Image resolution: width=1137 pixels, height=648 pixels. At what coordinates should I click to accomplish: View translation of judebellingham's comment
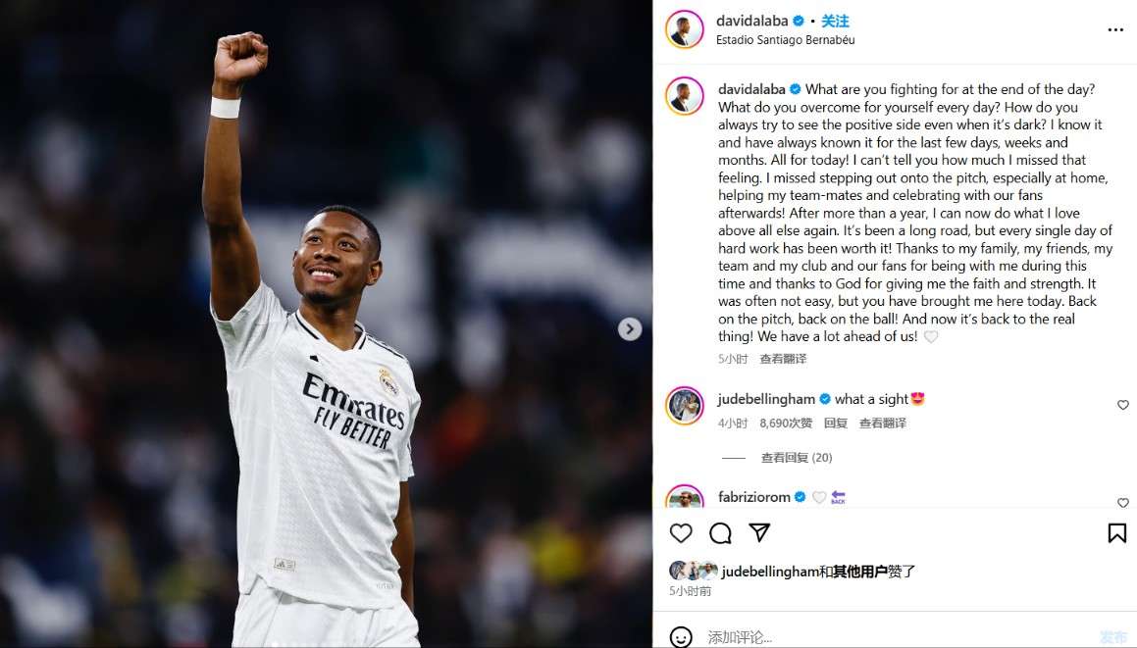(x=883, y=423)
